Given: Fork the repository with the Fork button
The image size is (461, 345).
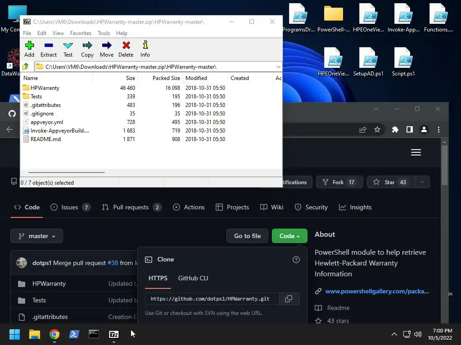Looking at the screenshot, I should click(x=339, y=182).
